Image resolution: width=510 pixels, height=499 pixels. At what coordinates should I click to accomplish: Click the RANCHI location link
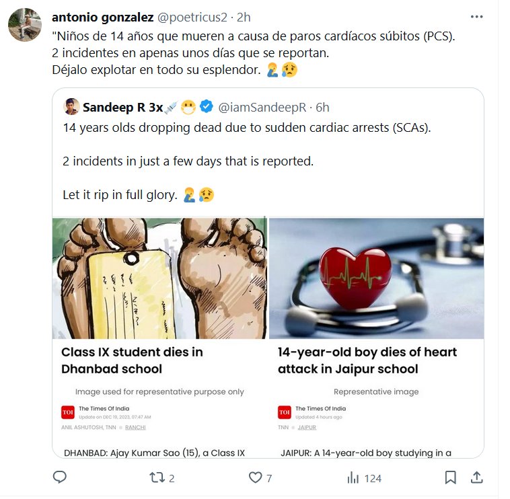tap(135, 427)
